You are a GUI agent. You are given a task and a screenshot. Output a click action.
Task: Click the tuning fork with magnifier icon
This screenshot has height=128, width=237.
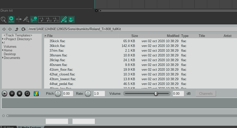click(x=26, y=20)
